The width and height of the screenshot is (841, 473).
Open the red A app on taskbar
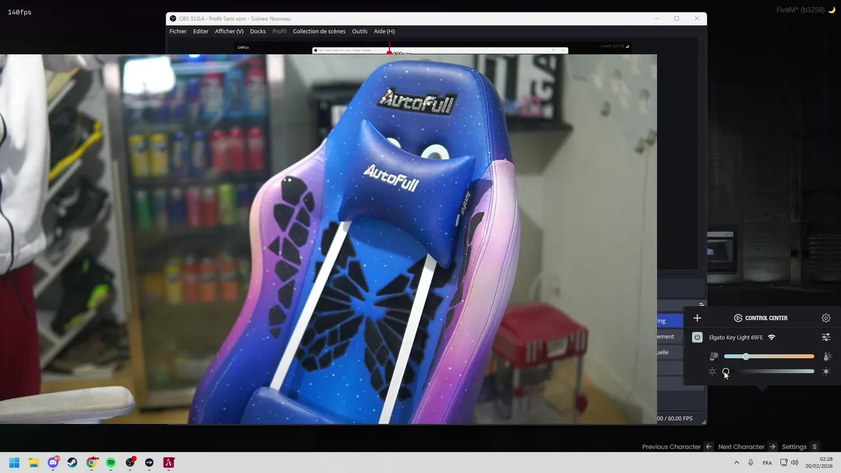click(x=169, y=462)
